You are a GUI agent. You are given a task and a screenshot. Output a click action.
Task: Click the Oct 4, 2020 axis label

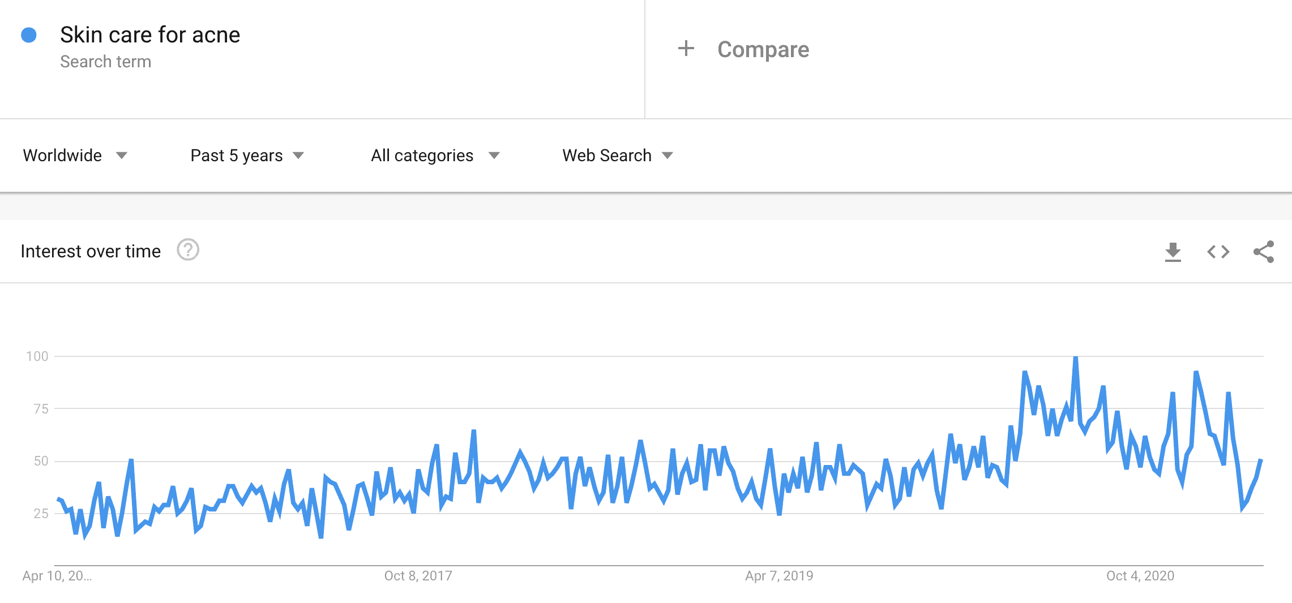tap(1140, 576)
